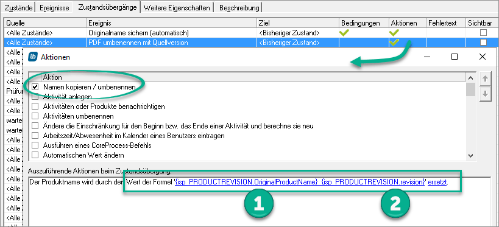Click the action list scrollbar thumb

(471, 89)
